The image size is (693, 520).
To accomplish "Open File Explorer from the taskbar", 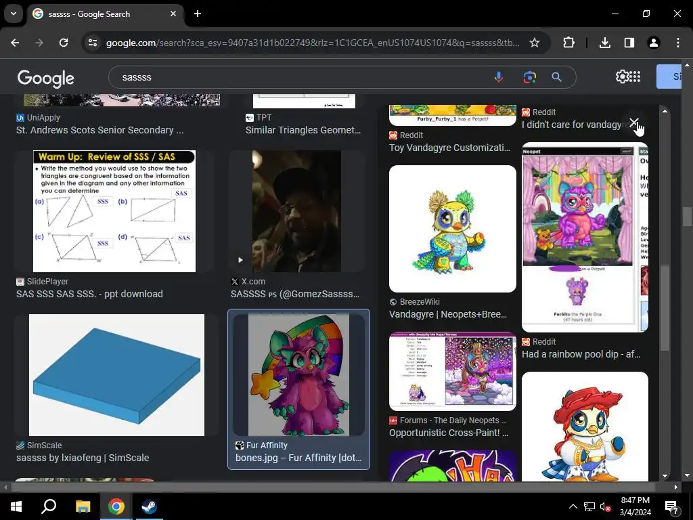I will [x=83, y=506].
